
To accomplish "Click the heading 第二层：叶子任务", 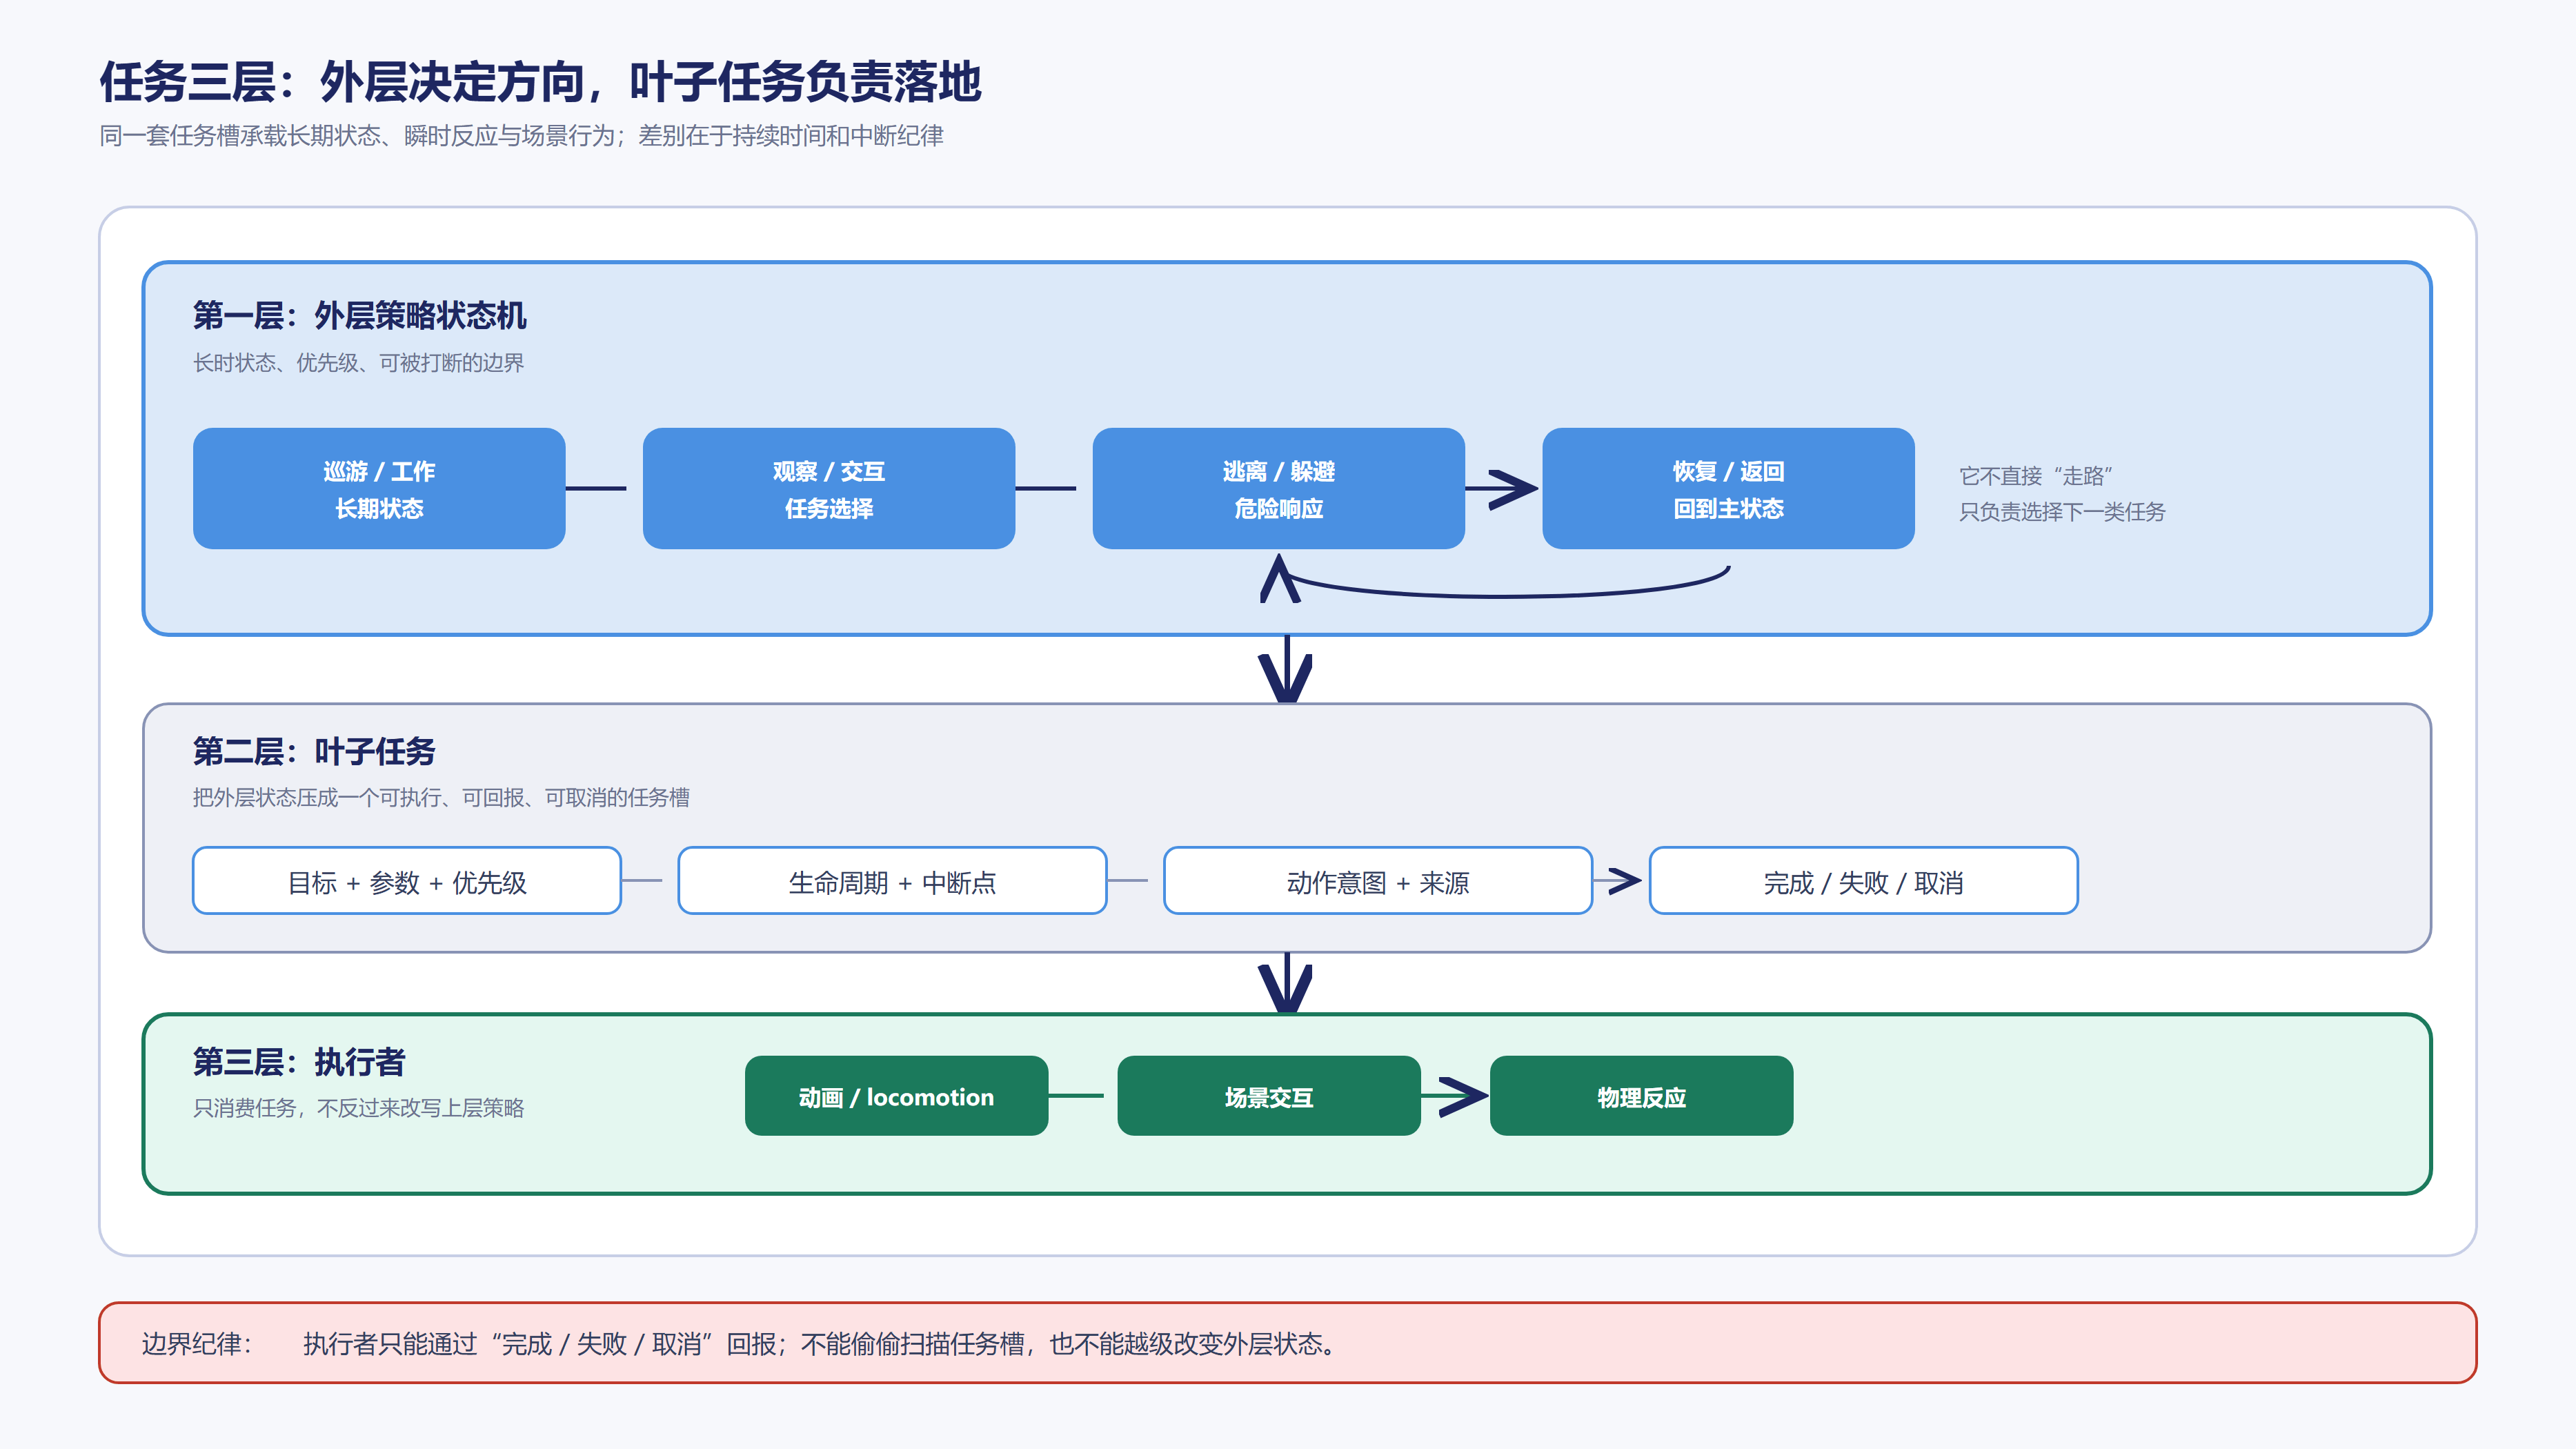I will tap(314, 752).
